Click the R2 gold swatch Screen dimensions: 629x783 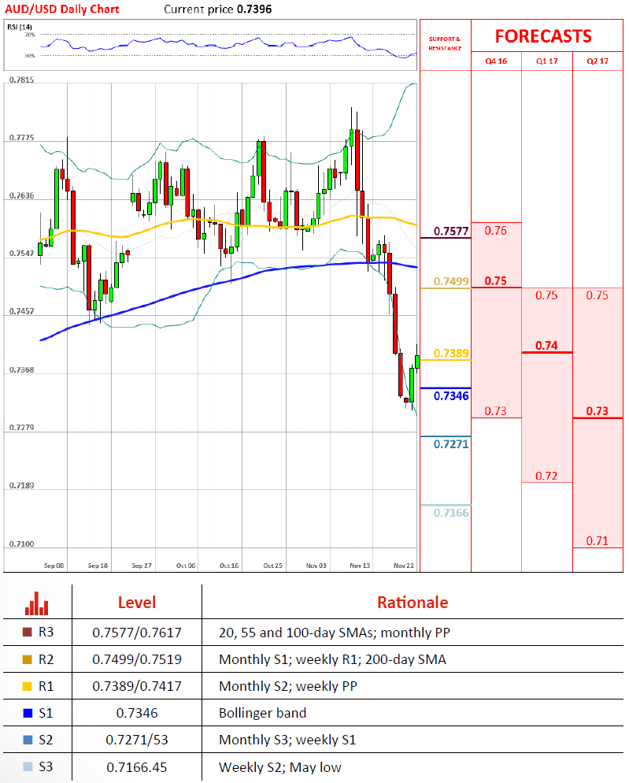pyautogui.click(x=28, y=659)
